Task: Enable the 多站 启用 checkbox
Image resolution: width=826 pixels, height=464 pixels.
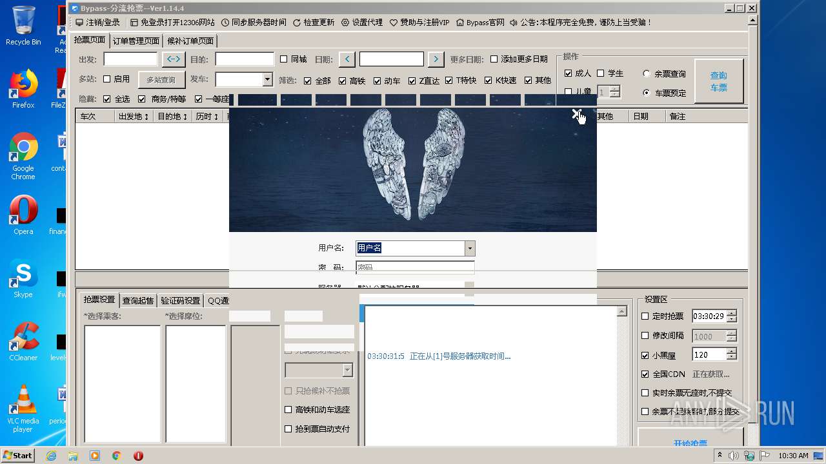Action: pyautogui.click(x=107, y=79)
